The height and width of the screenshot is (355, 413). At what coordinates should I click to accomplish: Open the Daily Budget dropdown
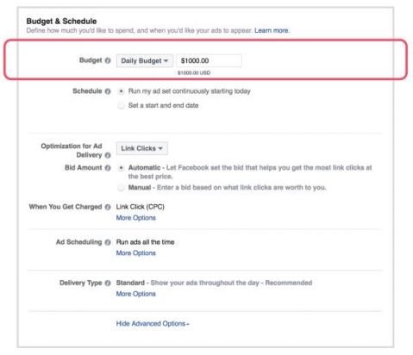point(145,60)
